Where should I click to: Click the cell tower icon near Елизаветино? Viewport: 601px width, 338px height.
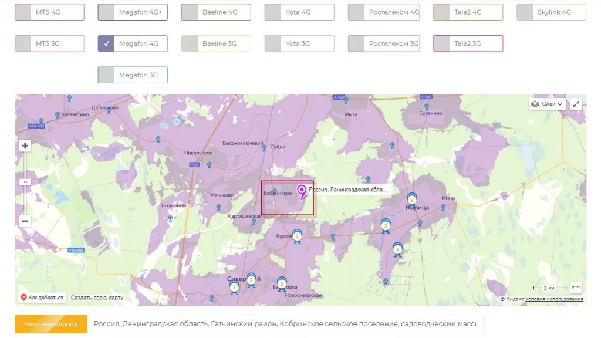58,115
